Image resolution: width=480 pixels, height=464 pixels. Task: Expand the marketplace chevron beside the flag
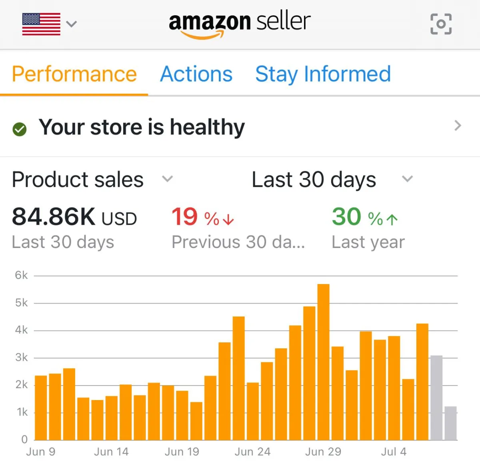(71, 24)
